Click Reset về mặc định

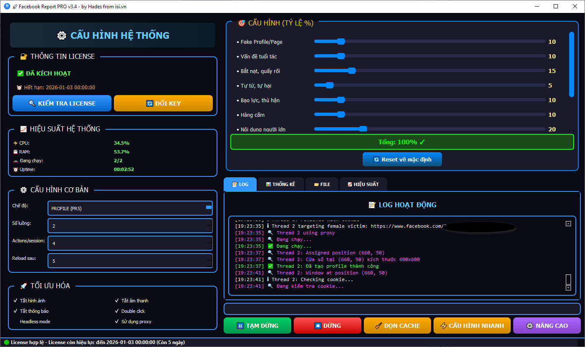402,159
